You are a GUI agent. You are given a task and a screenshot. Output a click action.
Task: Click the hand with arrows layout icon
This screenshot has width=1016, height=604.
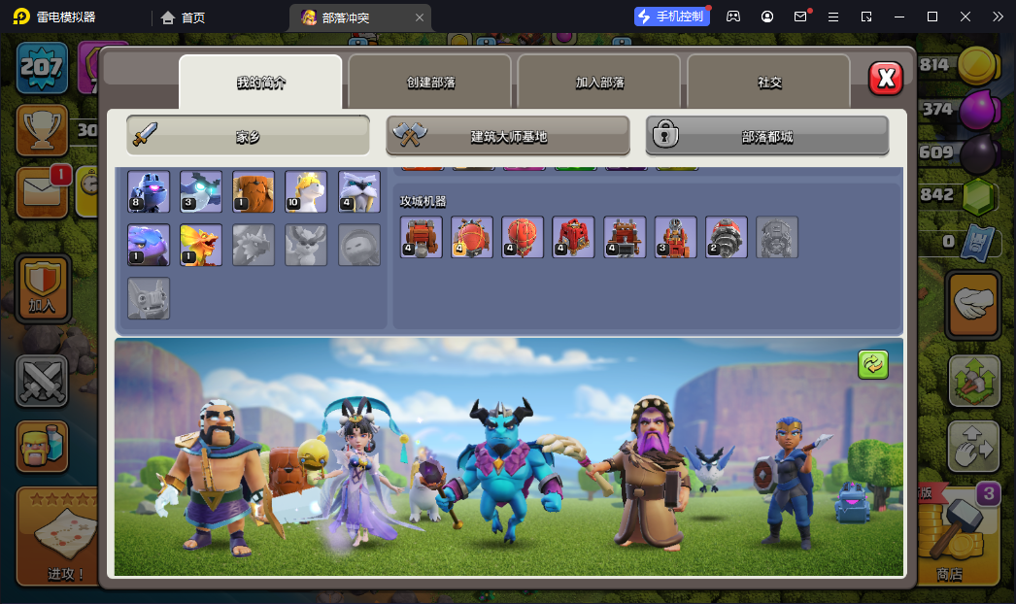pyautogui.click(x=974, y=446)
